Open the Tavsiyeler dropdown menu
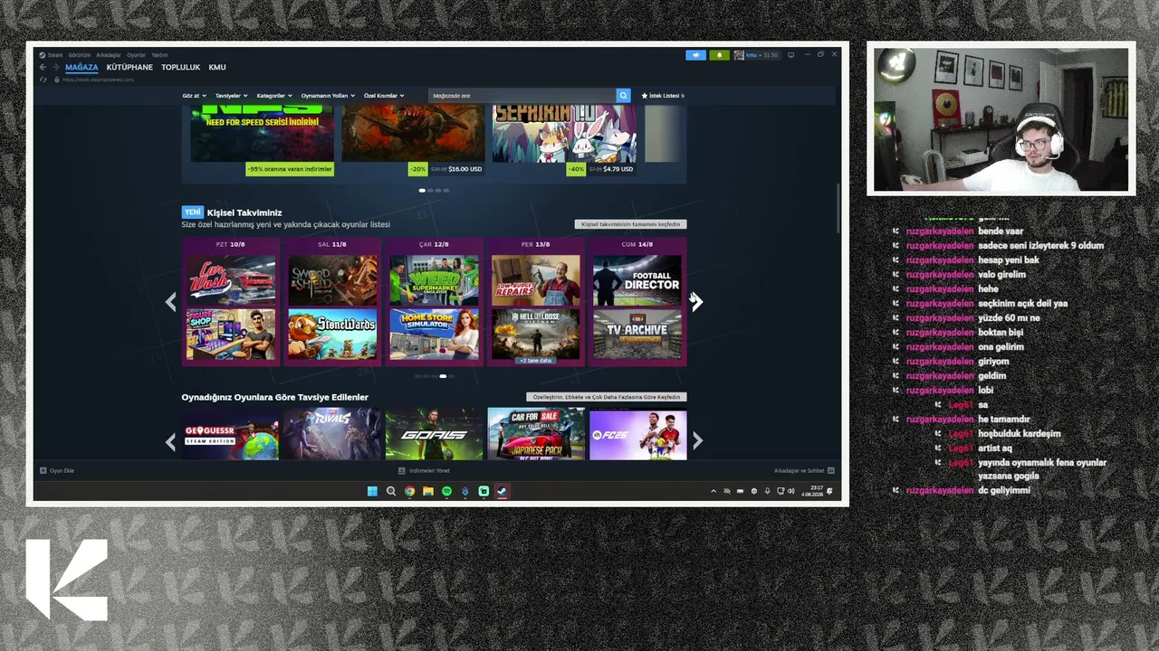 (231, 95)
